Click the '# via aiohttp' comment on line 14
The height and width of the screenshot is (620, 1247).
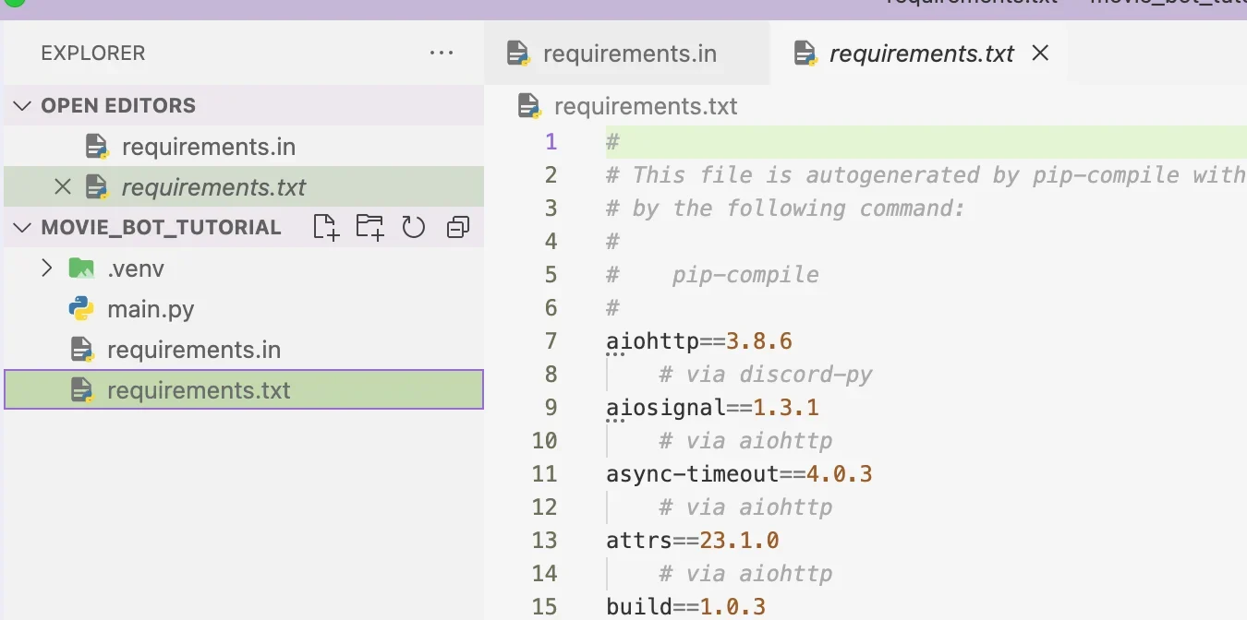point(745,574)
